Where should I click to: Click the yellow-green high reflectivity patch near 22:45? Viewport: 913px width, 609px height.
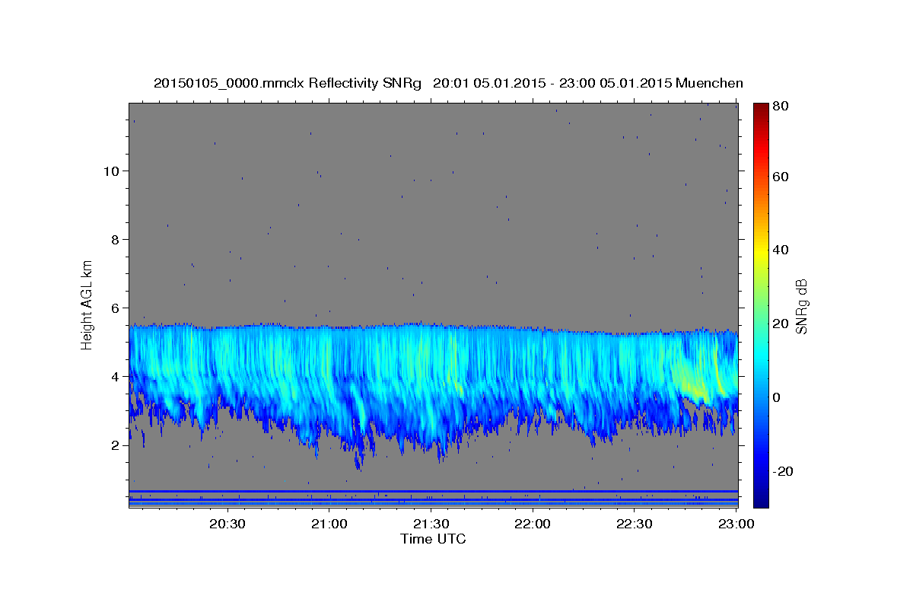click(692, 382)
